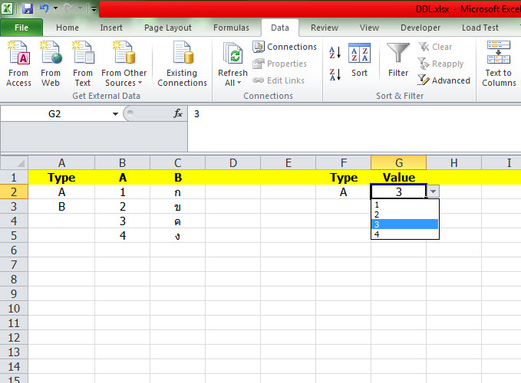
Task: Click cell B2 containing 1
Action: pos(123,192)
